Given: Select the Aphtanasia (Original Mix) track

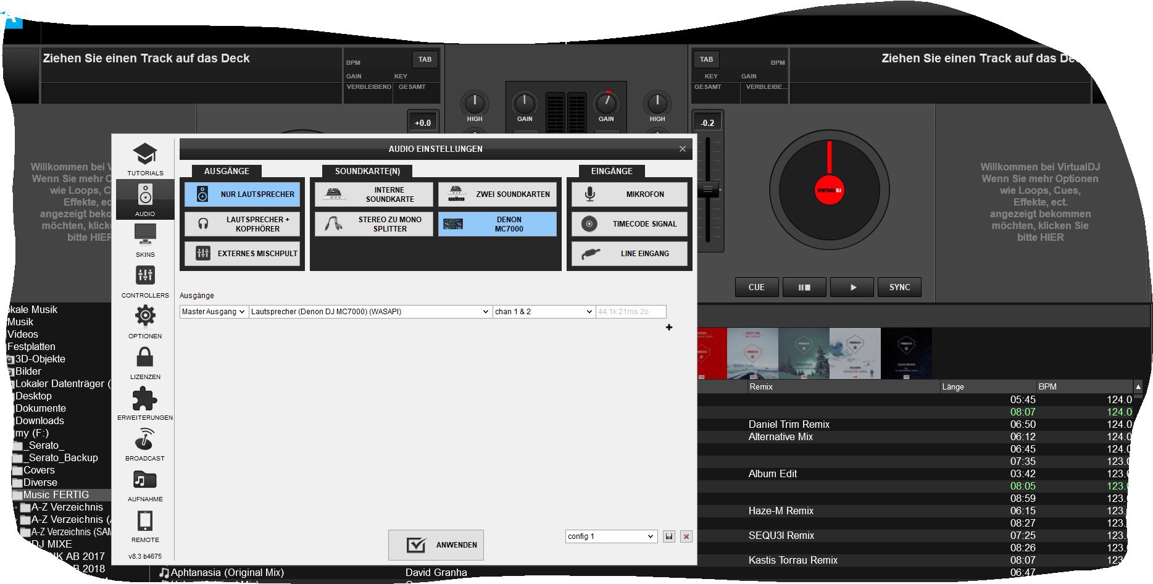Looking at the screenshot, I should tap(227, 572).
